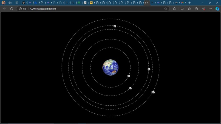Open Browser essentials heart icon

[203, 9]
